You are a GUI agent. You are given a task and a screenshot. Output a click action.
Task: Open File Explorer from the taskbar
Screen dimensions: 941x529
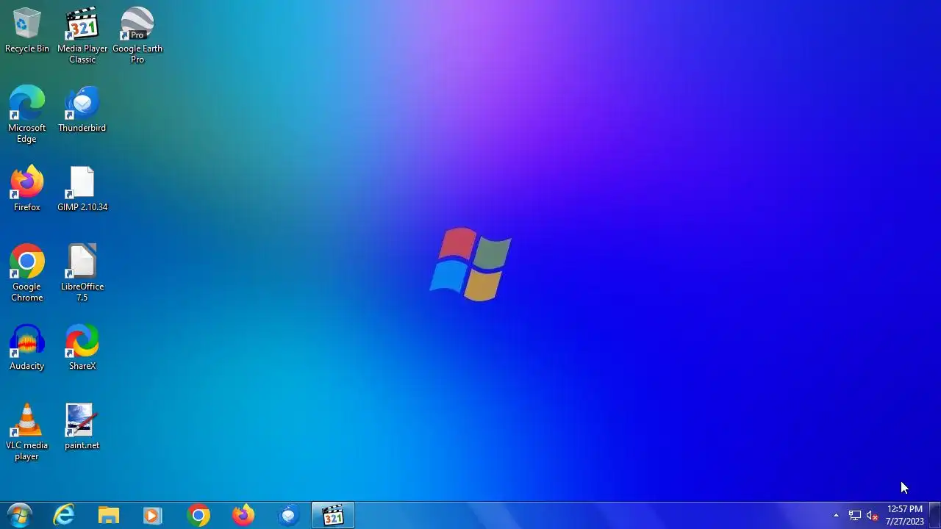(109, 516)
